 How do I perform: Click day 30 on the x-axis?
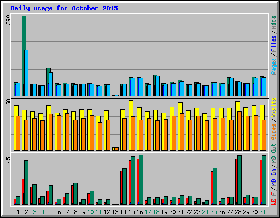point(254,212)
